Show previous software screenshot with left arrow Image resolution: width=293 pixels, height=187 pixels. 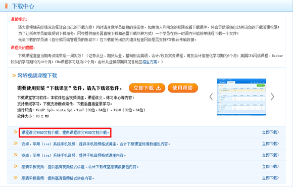(211, 97)
